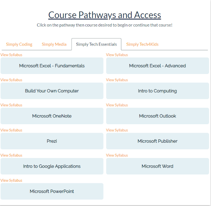View Syllabus above the Prezi course

[x=11, y=130]
